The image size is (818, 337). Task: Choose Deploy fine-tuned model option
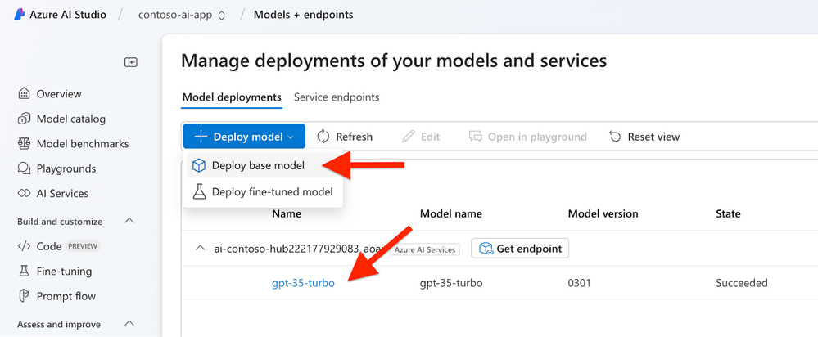[272, 192]
